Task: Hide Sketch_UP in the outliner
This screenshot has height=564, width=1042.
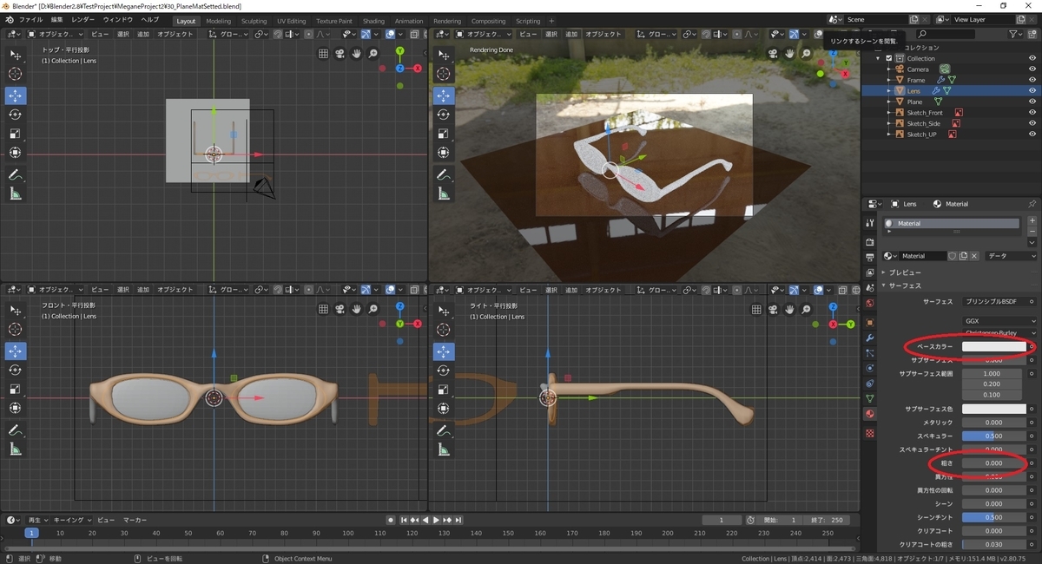Action: 1032,134
